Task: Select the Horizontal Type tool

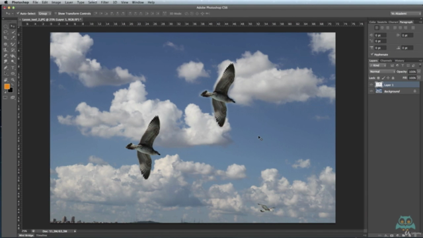Action: (x=13, y=67)
